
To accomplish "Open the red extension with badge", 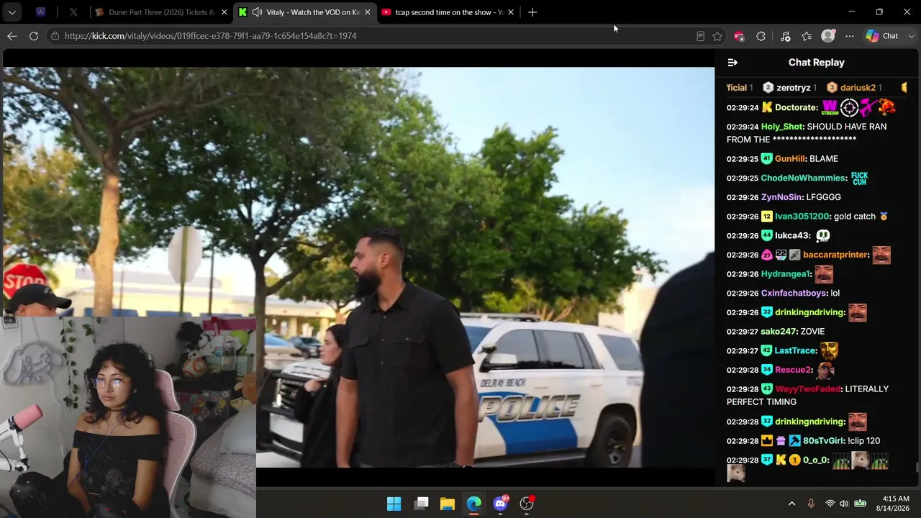I will [739, 36].
